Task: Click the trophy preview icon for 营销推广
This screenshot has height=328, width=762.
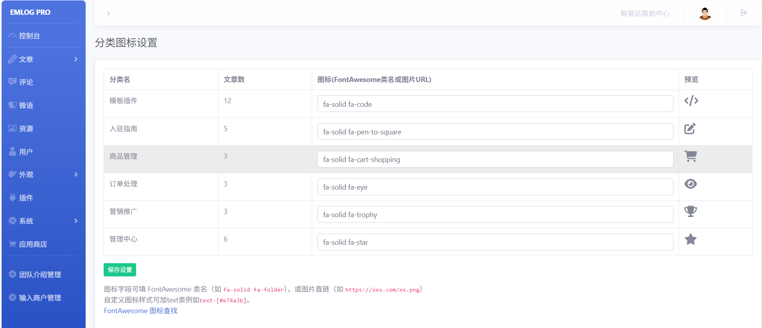Action: pos(690,212)
